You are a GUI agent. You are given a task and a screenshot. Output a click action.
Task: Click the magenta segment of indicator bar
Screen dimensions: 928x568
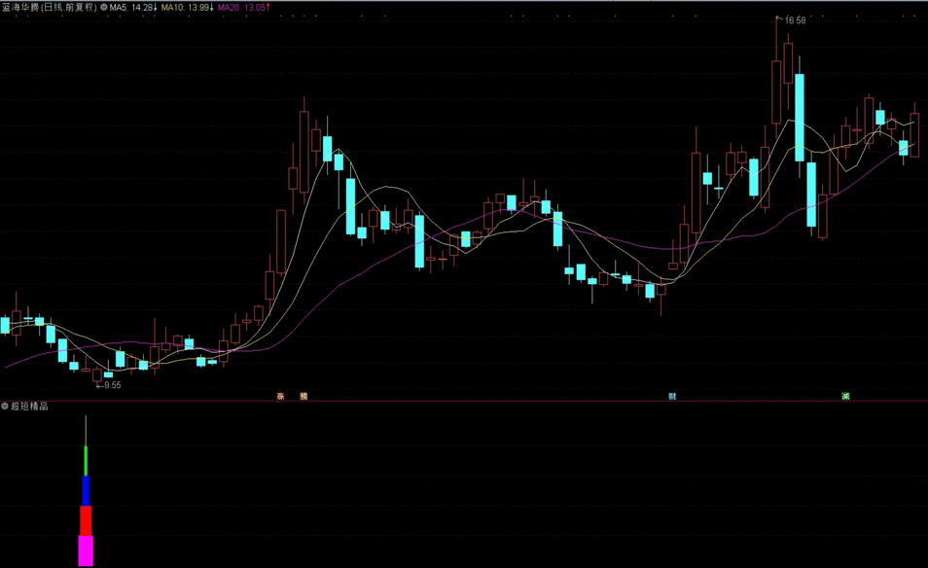[86, 550]
